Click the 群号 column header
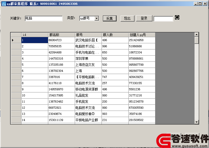The image size is (209, 148). click(88, 35)
